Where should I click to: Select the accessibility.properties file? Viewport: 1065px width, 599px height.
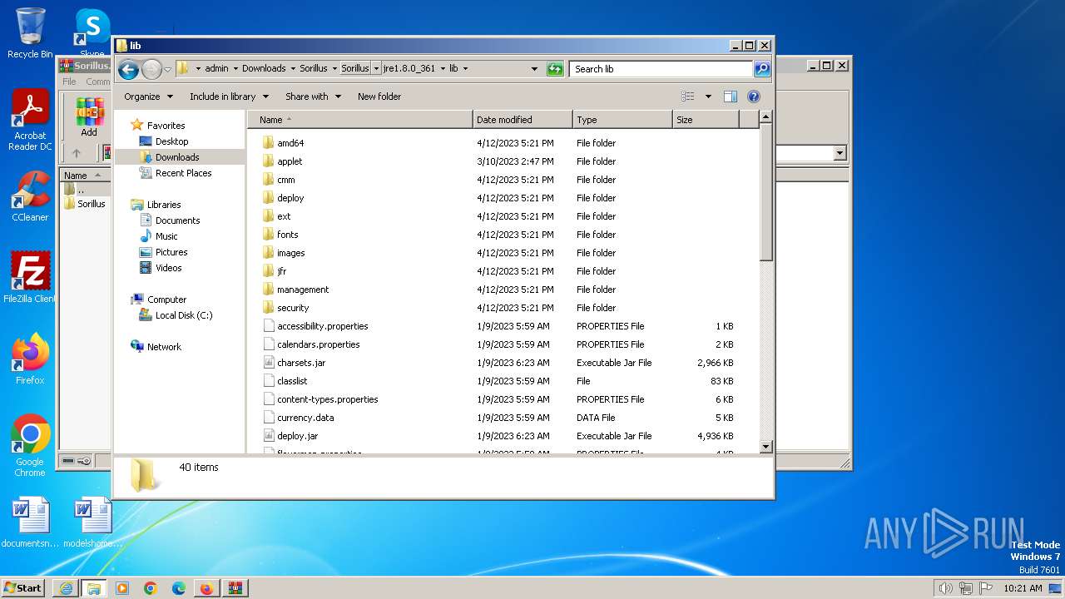[x=322, y=326]
